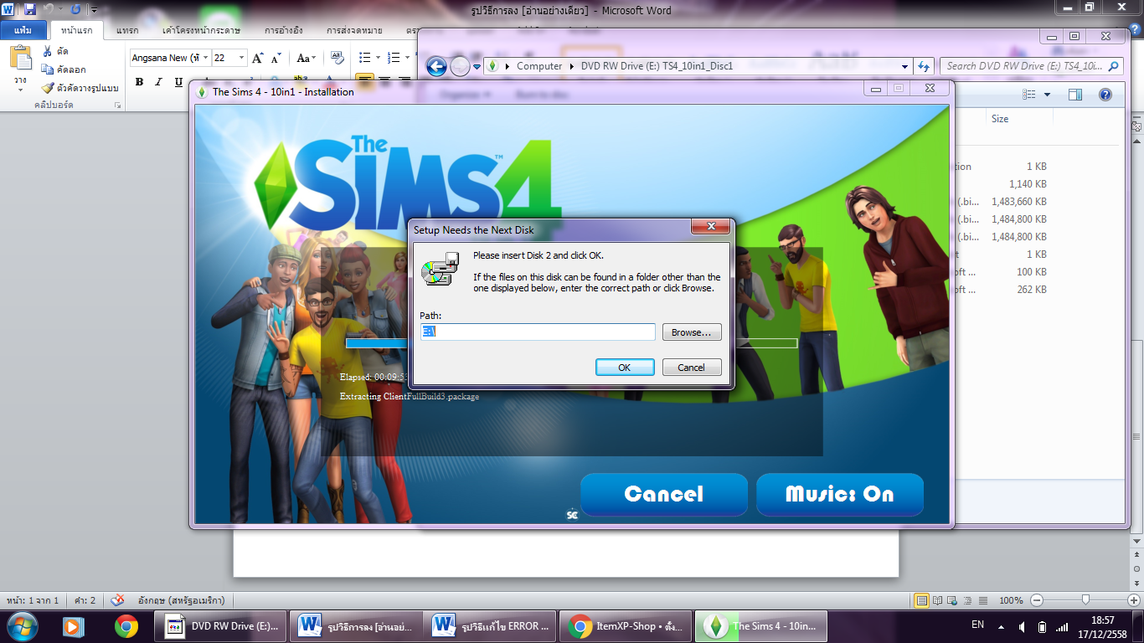
Task: Open the การอ้างอิง (References) ribbon tab
Action: pos(283,30)
